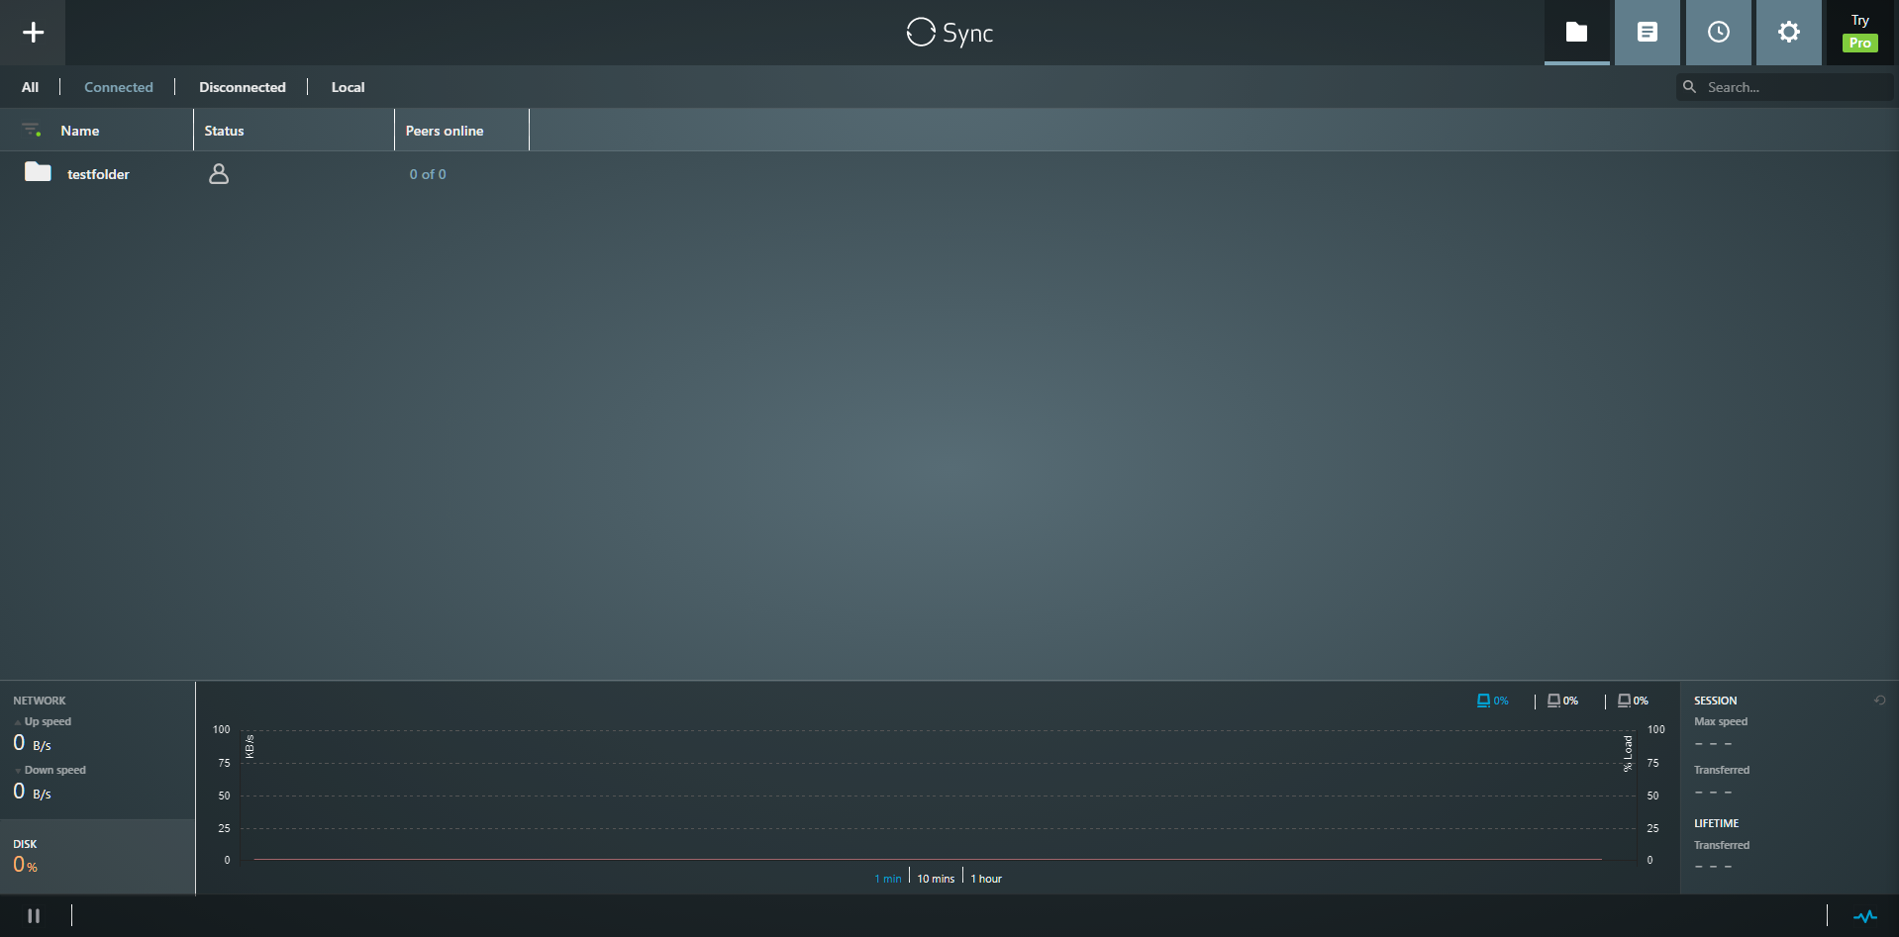The width and height of the screenshot is (1899, 937).
Task: Open the column filter menu beside Name
Action: click(x=32, y=131)
